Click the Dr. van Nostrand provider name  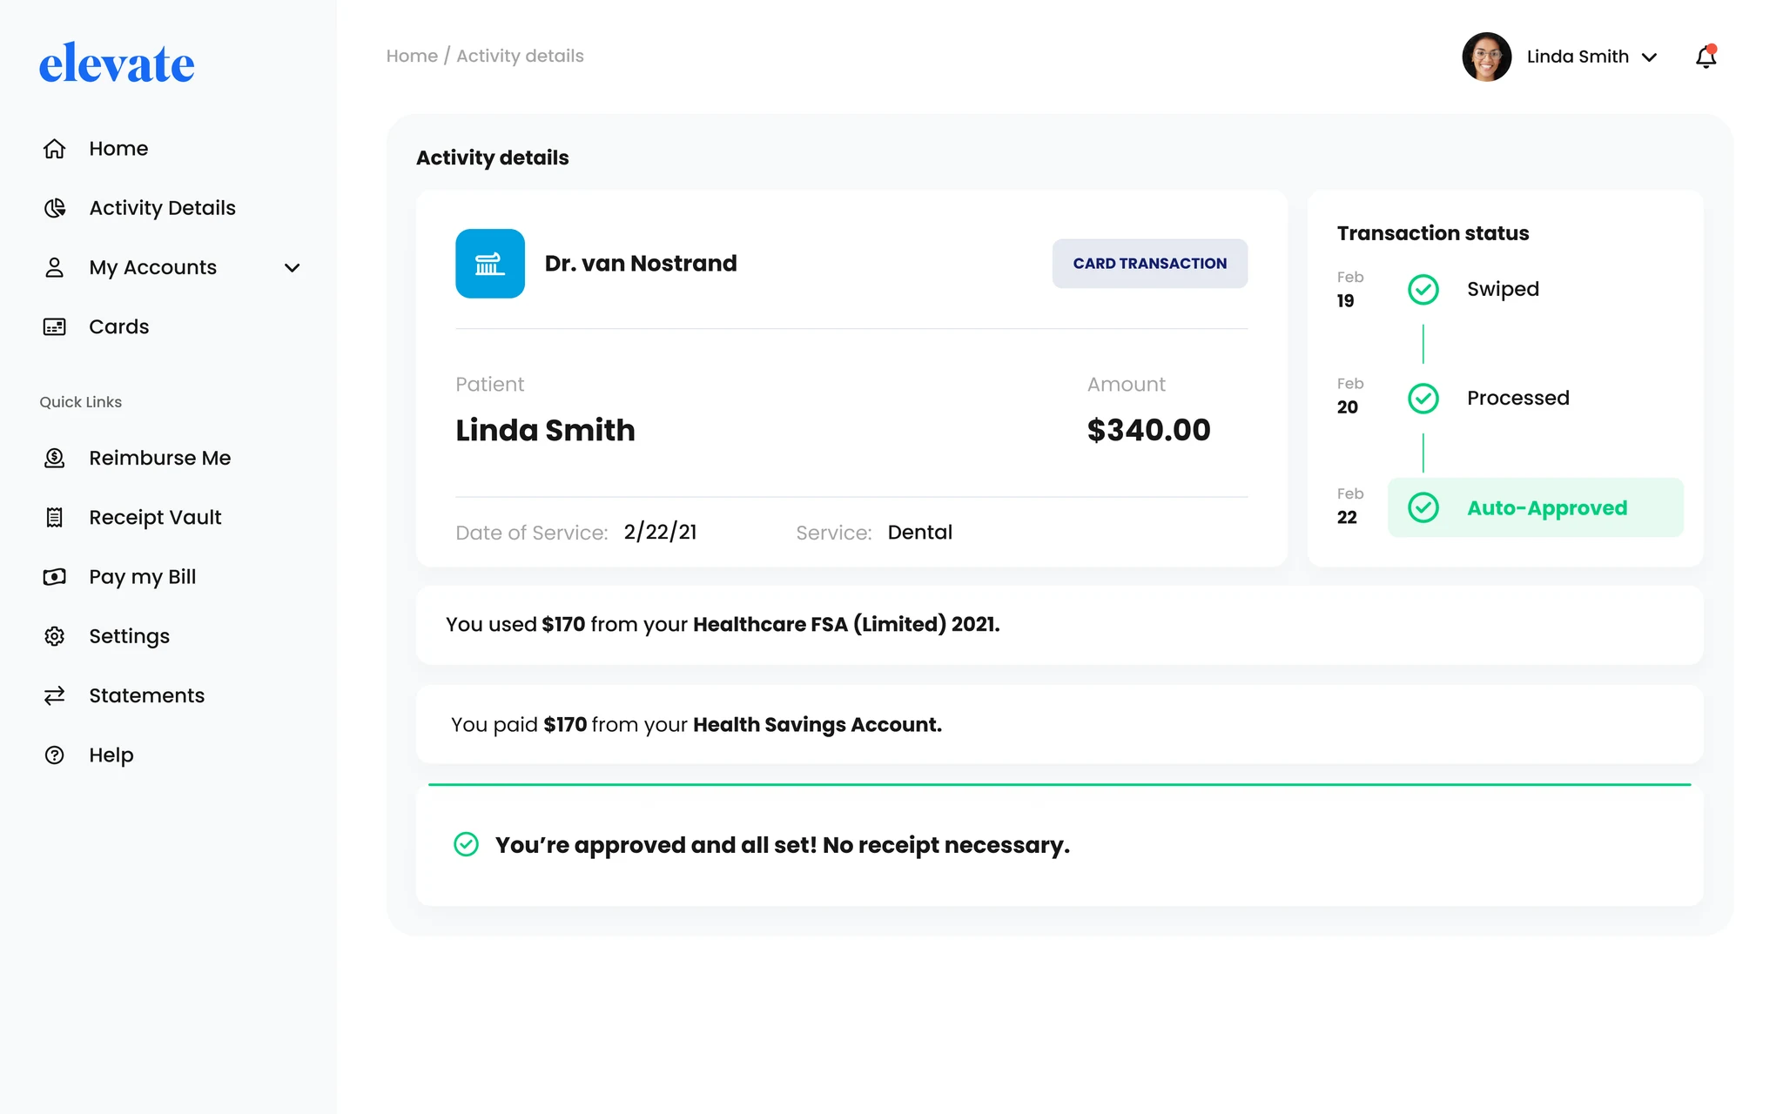641,263
